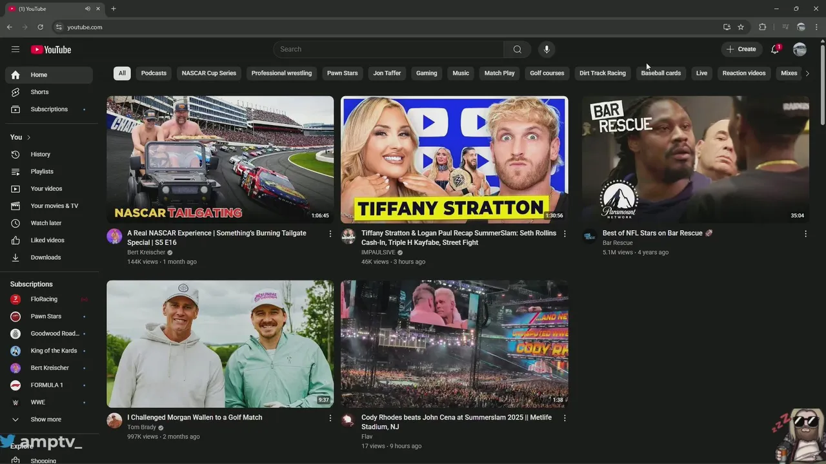Open the Tiffany Stratton video thumbnail
Image resolution: width=826 pixels, height=464 pixels.
[454, 160]
